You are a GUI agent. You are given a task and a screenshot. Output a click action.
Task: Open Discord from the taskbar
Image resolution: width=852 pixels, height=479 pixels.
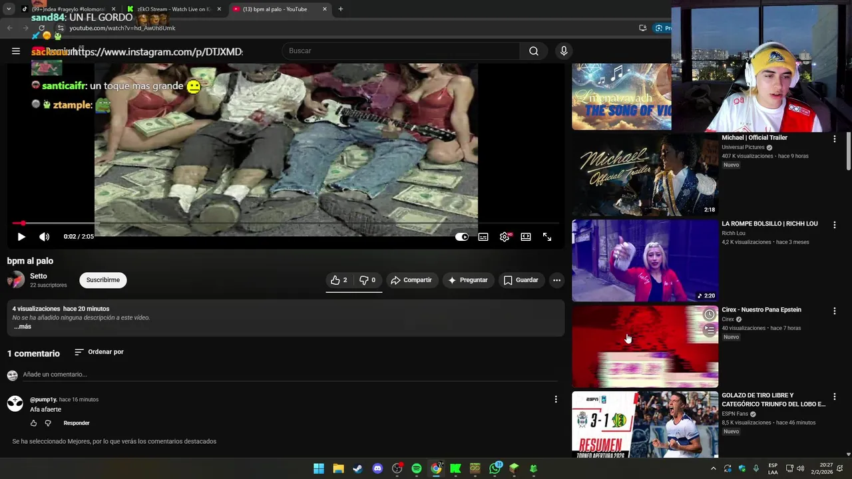pyautogui.click(x=377, y=468)
